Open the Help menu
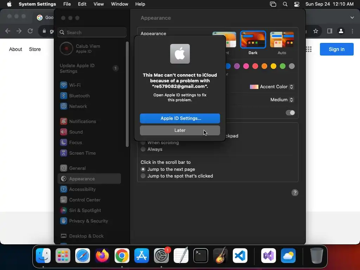360x270 pixels. click(x=140, y=4)
